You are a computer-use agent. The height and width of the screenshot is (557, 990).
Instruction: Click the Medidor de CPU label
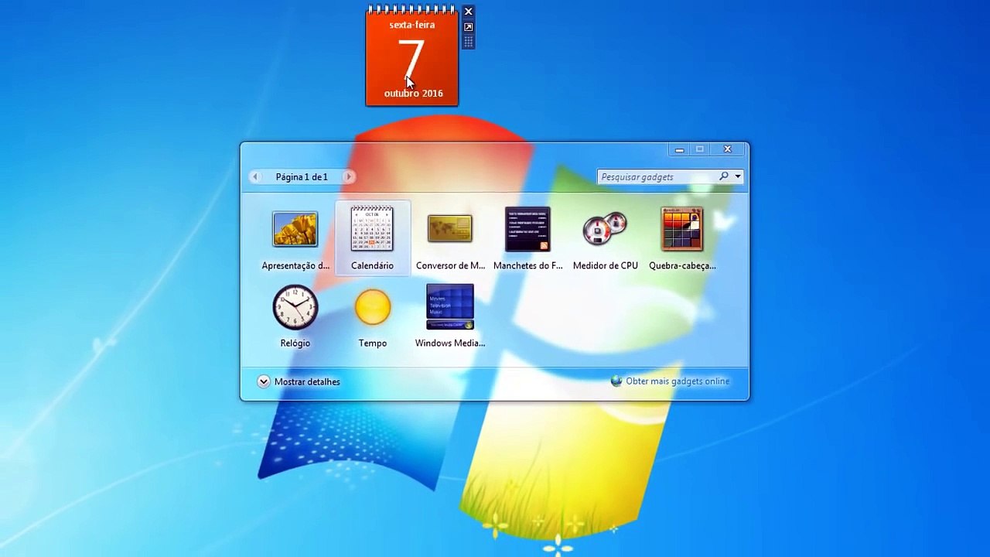(605, 265)
